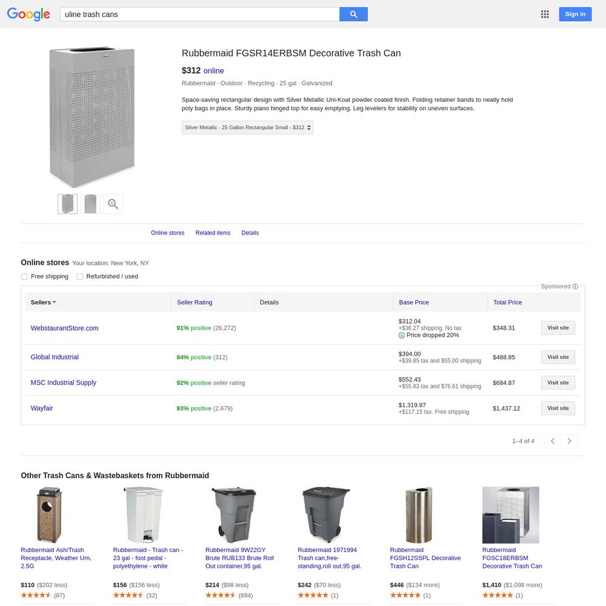The image size is (606, 606).
Task: Sort by Base Price column
Action: coord(413,302)
